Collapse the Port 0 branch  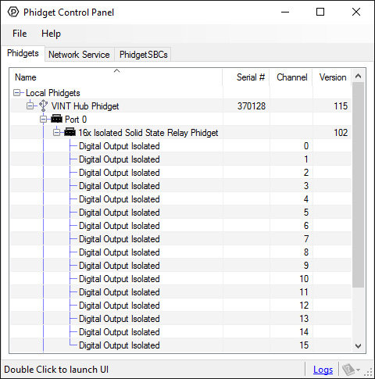[x=43, y=120]
